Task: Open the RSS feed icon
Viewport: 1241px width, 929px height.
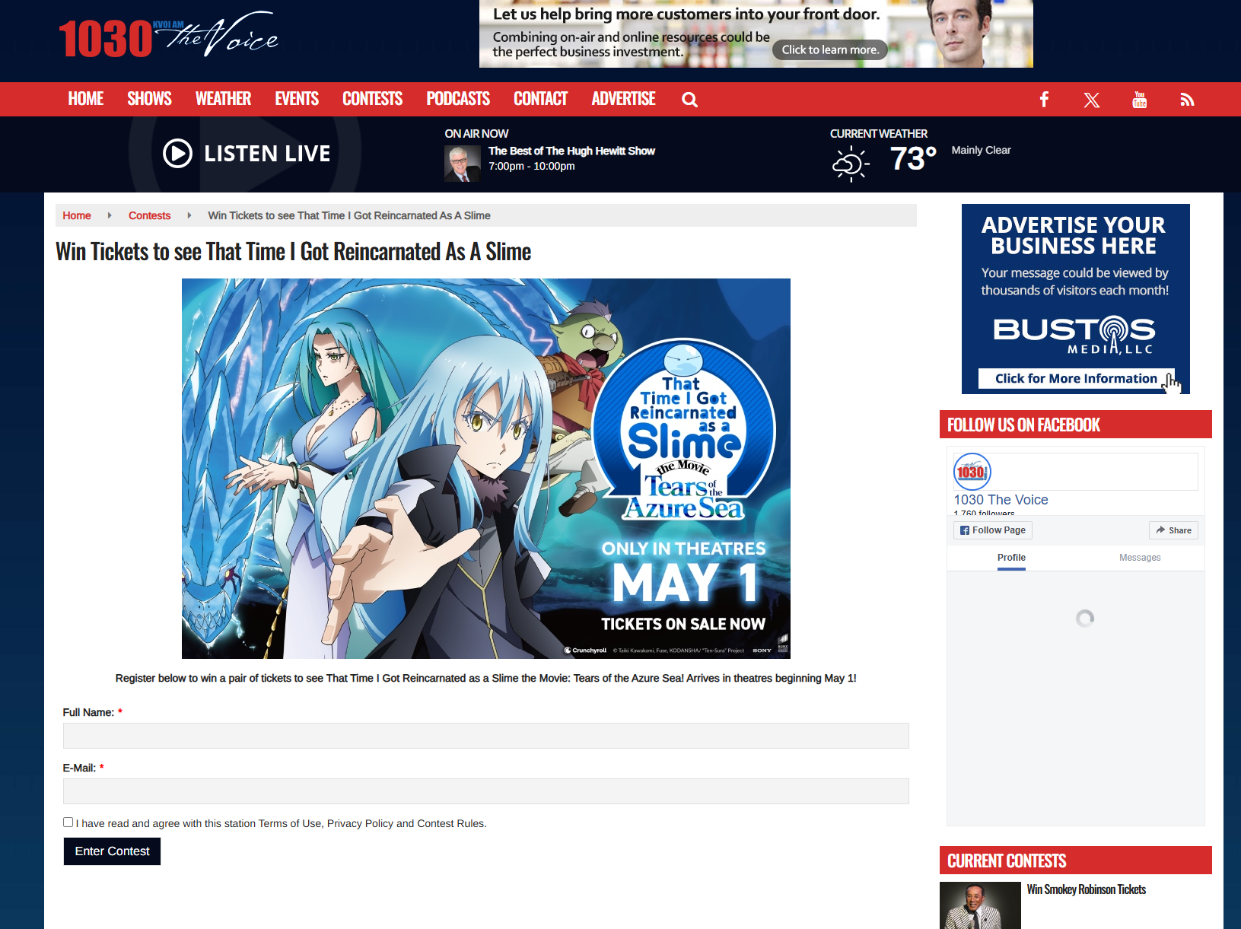Action: [x=1187, y=100]
